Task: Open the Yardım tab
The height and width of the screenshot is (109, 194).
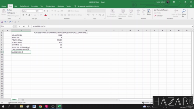Action: coord(69,6)
